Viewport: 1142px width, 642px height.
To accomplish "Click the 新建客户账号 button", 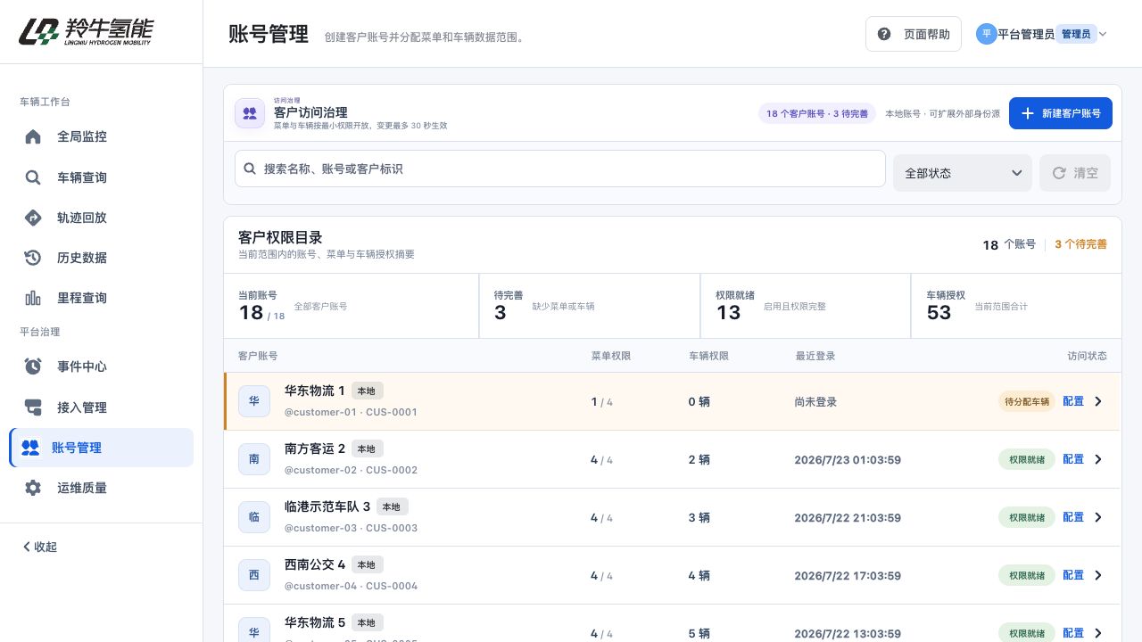I will tap(1061, 113).
